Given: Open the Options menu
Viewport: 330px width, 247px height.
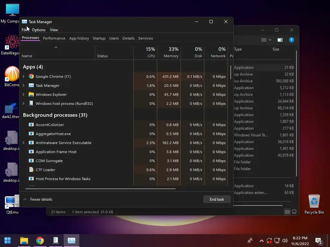Looking at the screenshot, I should tap(39, 30).
